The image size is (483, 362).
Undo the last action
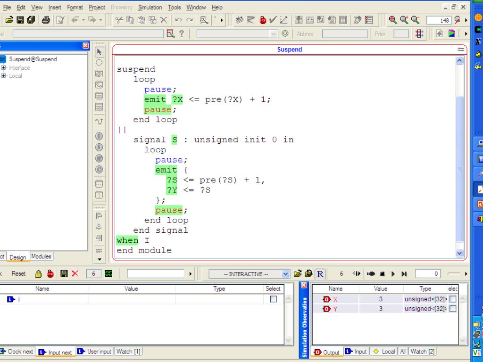coord(178,20)
